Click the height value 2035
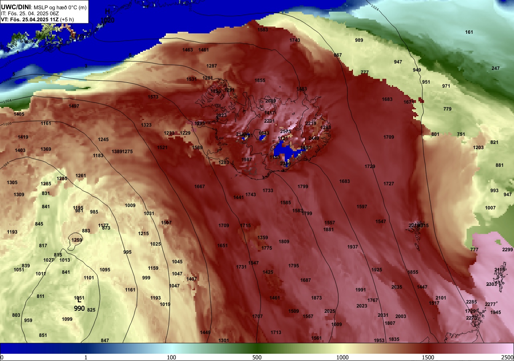514x361 pixels. tap(397, 287)
